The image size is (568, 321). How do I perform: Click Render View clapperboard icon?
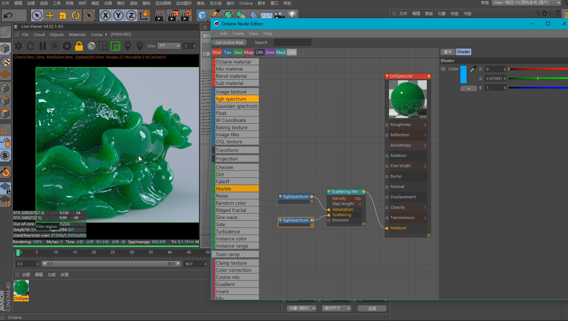[160, 15]
